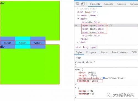Image resolution: width=138 pixels, height=101 pixels.
Task: Switch to the Layout tab
Action: (x=105, y=52)
